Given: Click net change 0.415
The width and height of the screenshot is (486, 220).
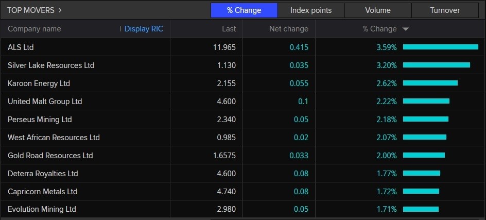Looking at the screenshot, I should 299,47.
